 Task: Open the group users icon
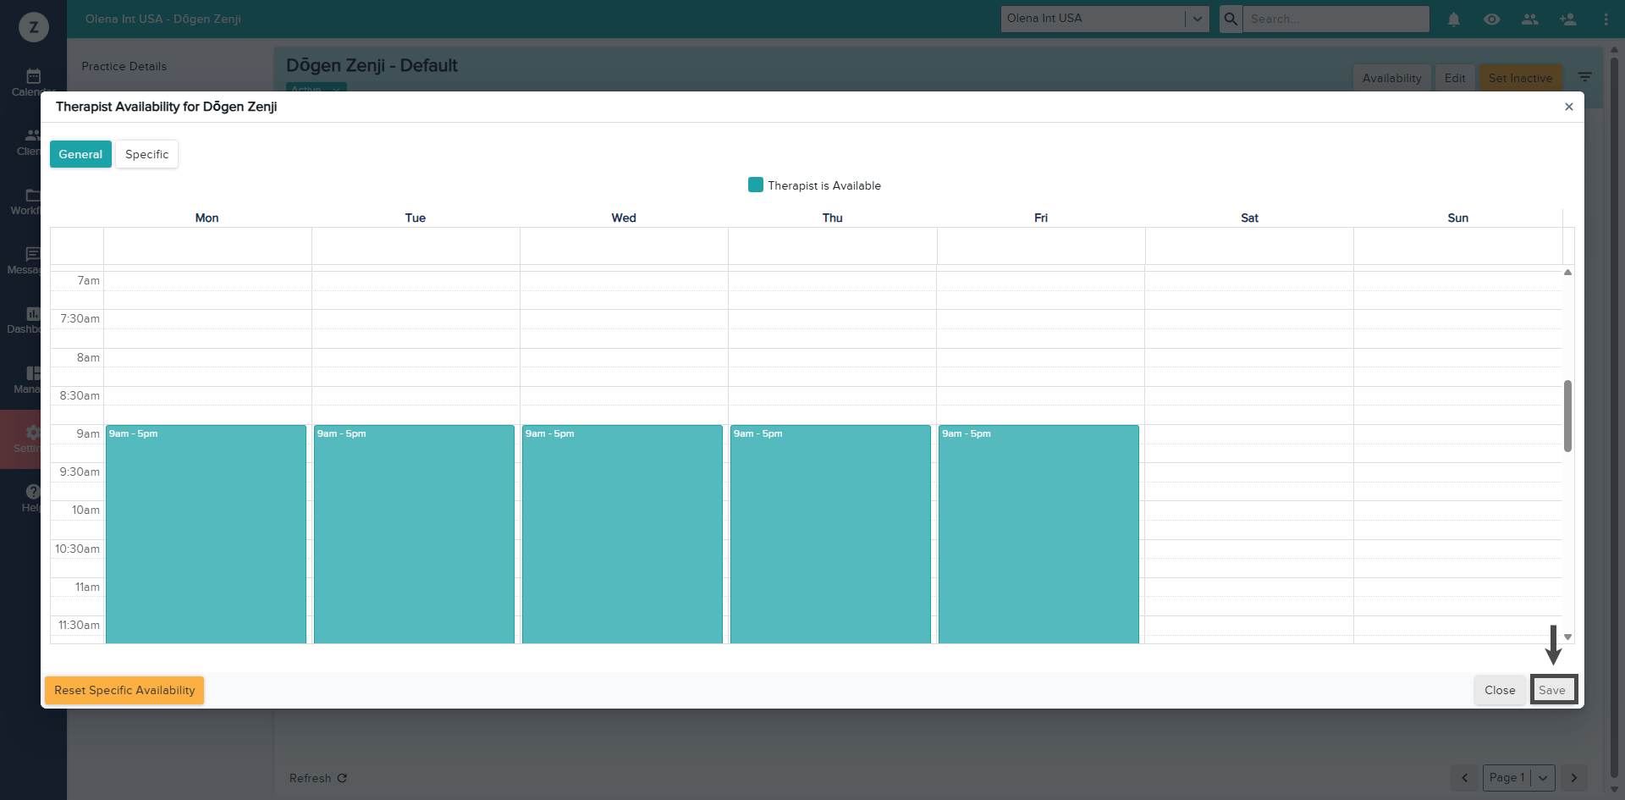coord(1529,19)
